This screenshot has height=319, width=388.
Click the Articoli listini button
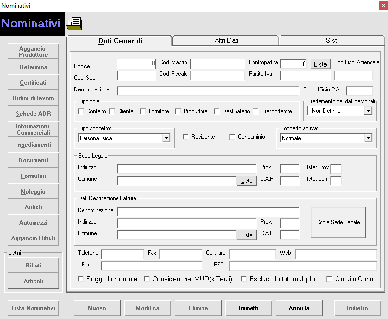click(34, 281)
